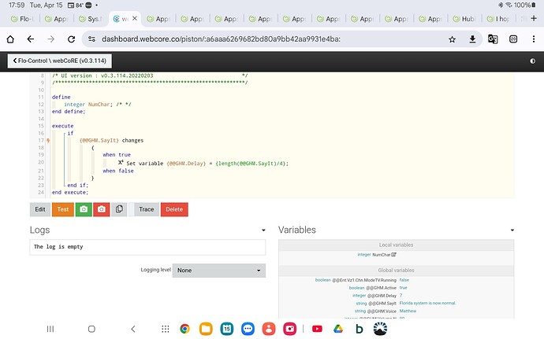
Task: Click 'The log is empty' message
Action: pos(58,247)
